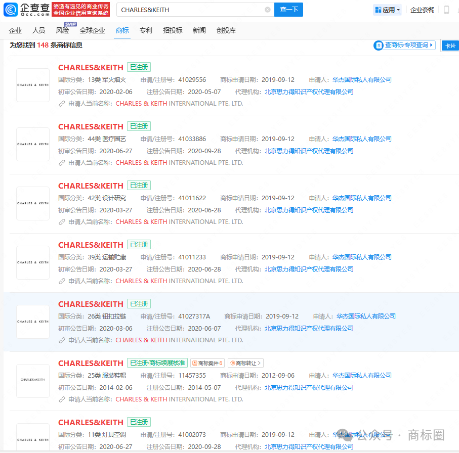459x453 pixels.
Task: Select the 商标 tab
Action: click(122, 30)
